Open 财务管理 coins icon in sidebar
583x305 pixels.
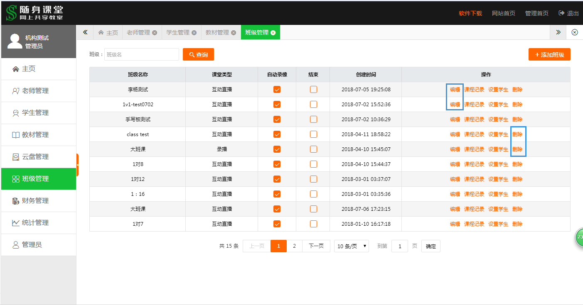click(16, 201)
